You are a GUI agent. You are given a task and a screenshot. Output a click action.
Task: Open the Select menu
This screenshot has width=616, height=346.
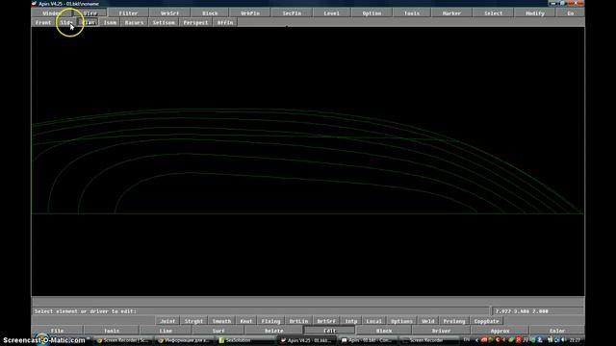493,12
